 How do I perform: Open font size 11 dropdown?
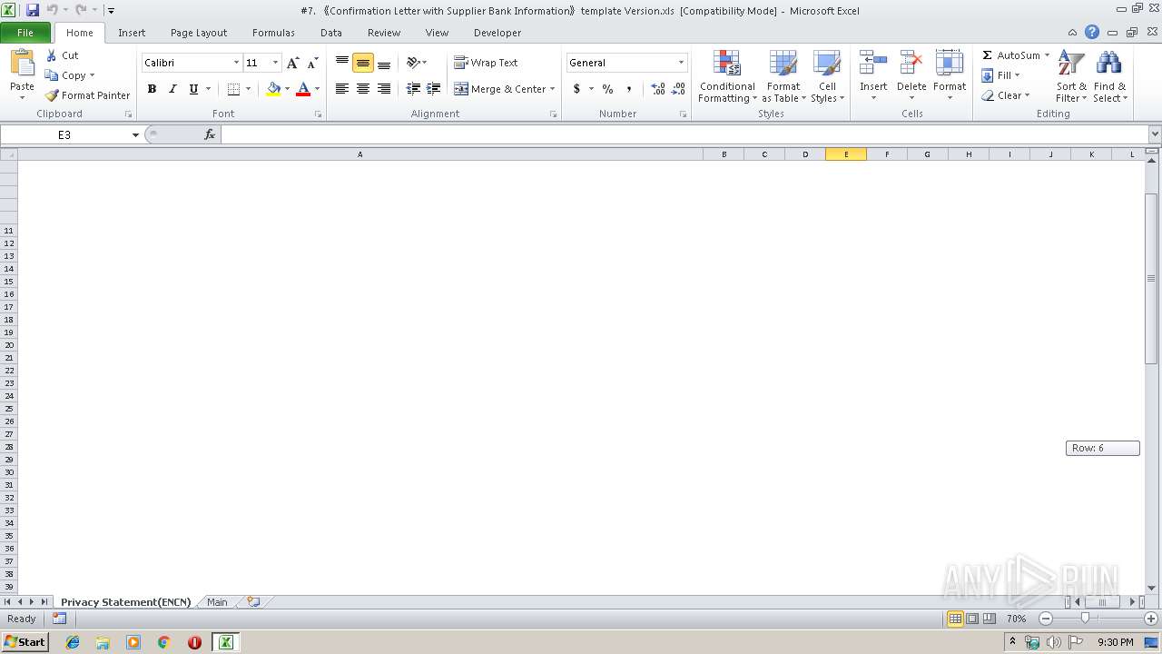coord(276,63)
